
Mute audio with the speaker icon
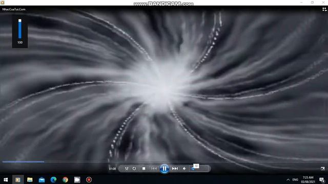pos(184,169)
